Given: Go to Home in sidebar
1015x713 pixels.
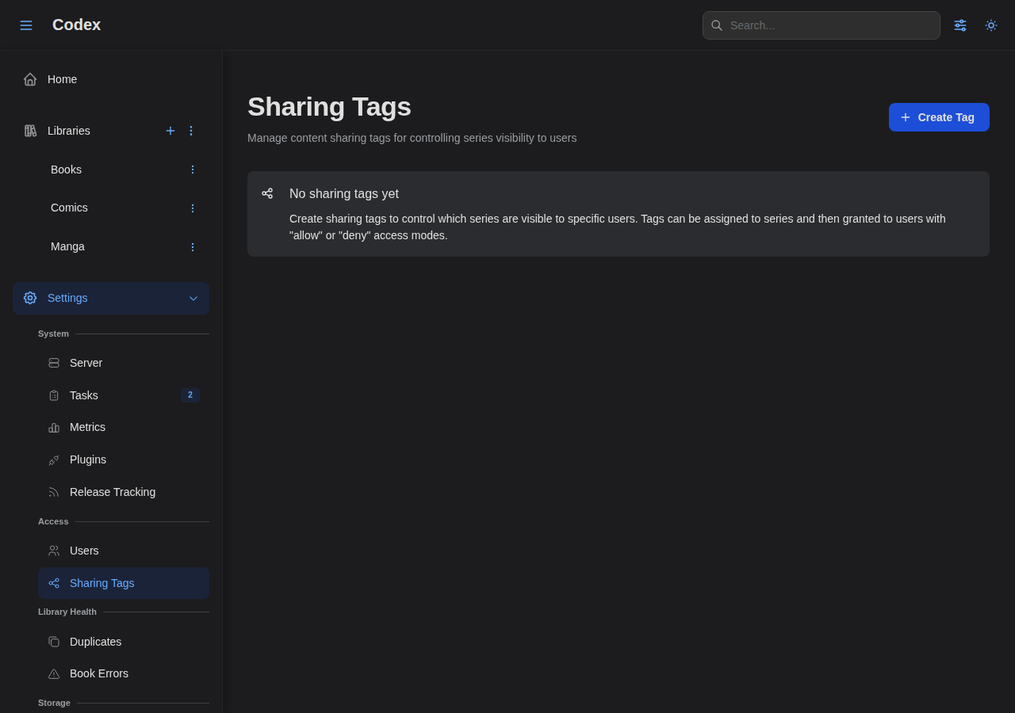Looking at the screenshot, I should click(111, 79).
